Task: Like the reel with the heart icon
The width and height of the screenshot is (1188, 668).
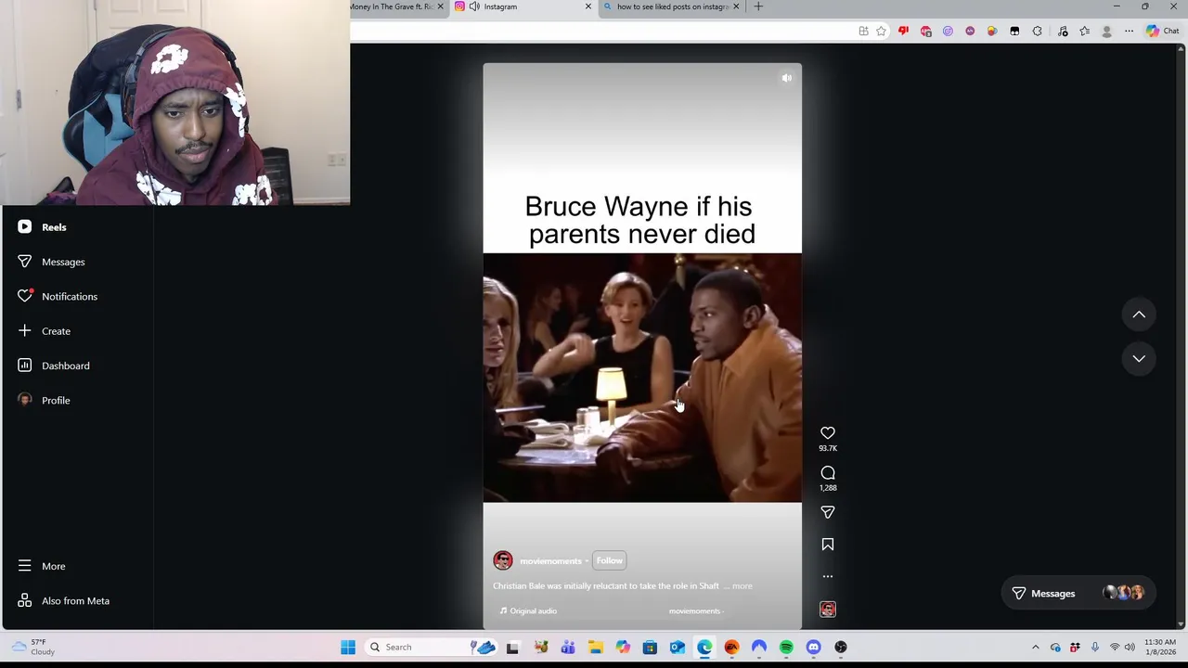Action: pos(828,433)
